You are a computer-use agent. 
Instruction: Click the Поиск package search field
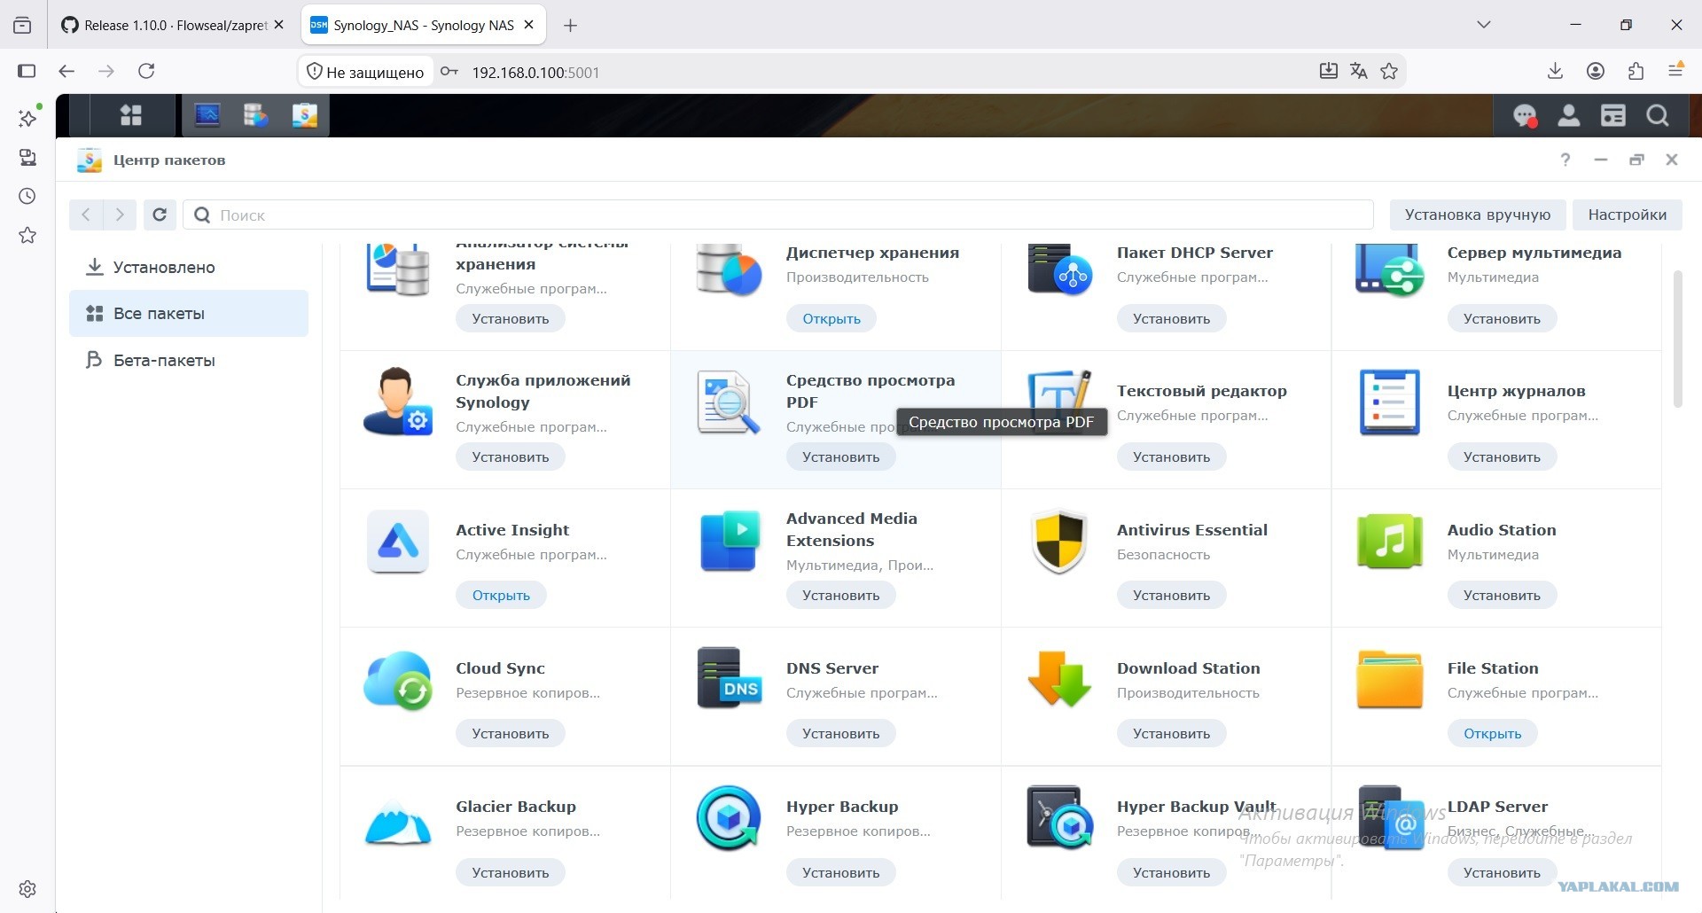click(778, 215)
